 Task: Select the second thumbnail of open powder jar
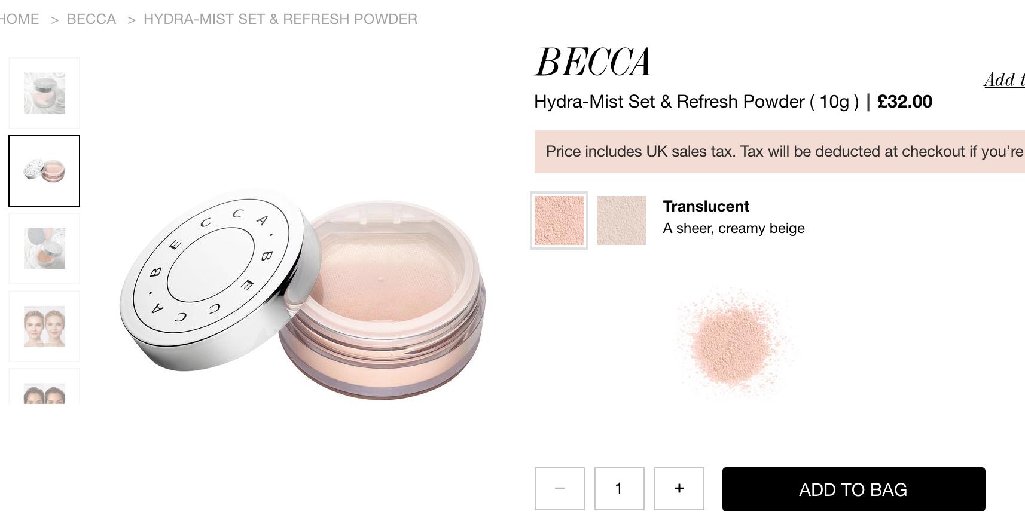44,171
